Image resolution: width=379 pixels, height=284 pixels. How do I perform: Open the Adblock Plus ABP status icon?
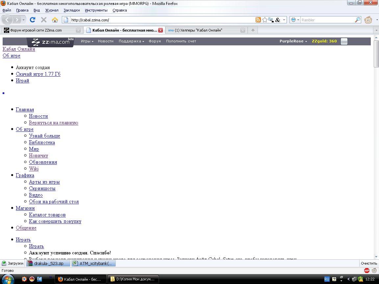367,271
